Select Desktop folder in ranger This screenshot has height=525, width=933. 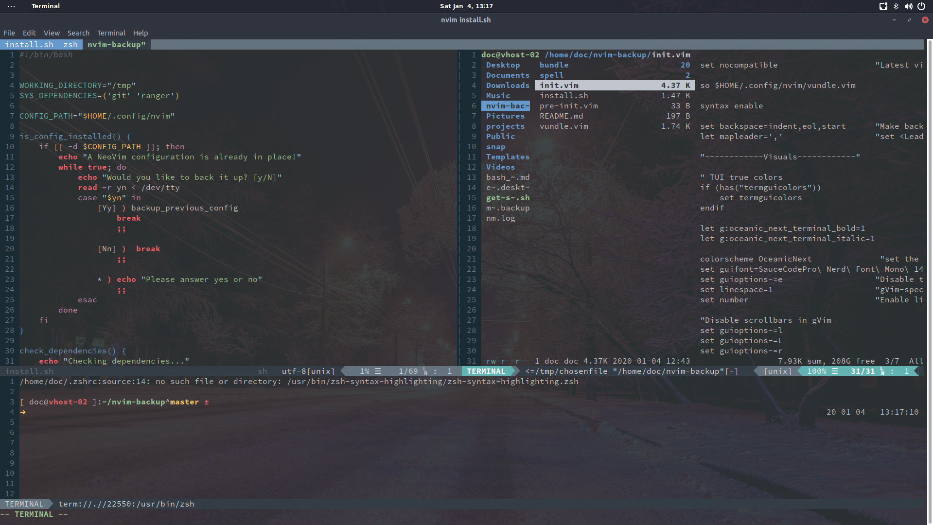pos(503,65)
